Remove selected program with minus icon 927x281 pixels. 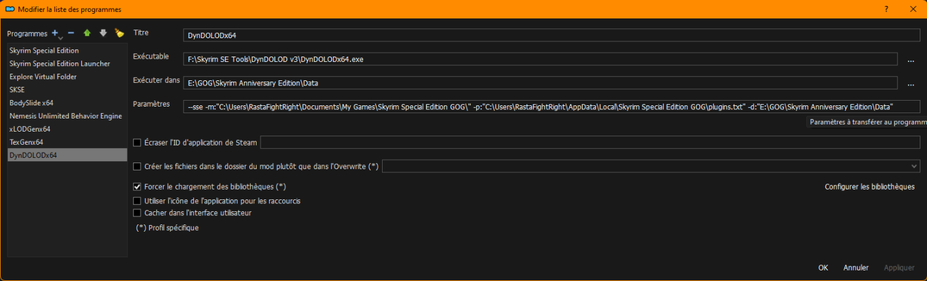71,33
